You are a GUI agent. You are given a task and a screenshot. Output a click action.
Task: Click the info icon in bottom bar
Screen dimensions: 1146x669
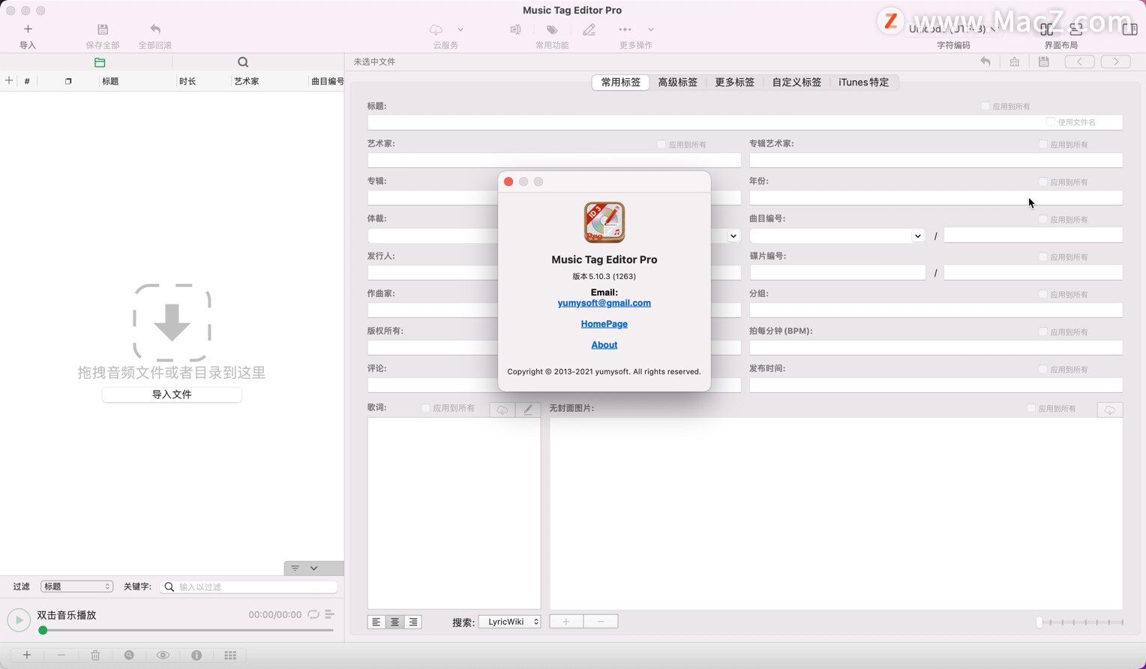tap(196, 655)
